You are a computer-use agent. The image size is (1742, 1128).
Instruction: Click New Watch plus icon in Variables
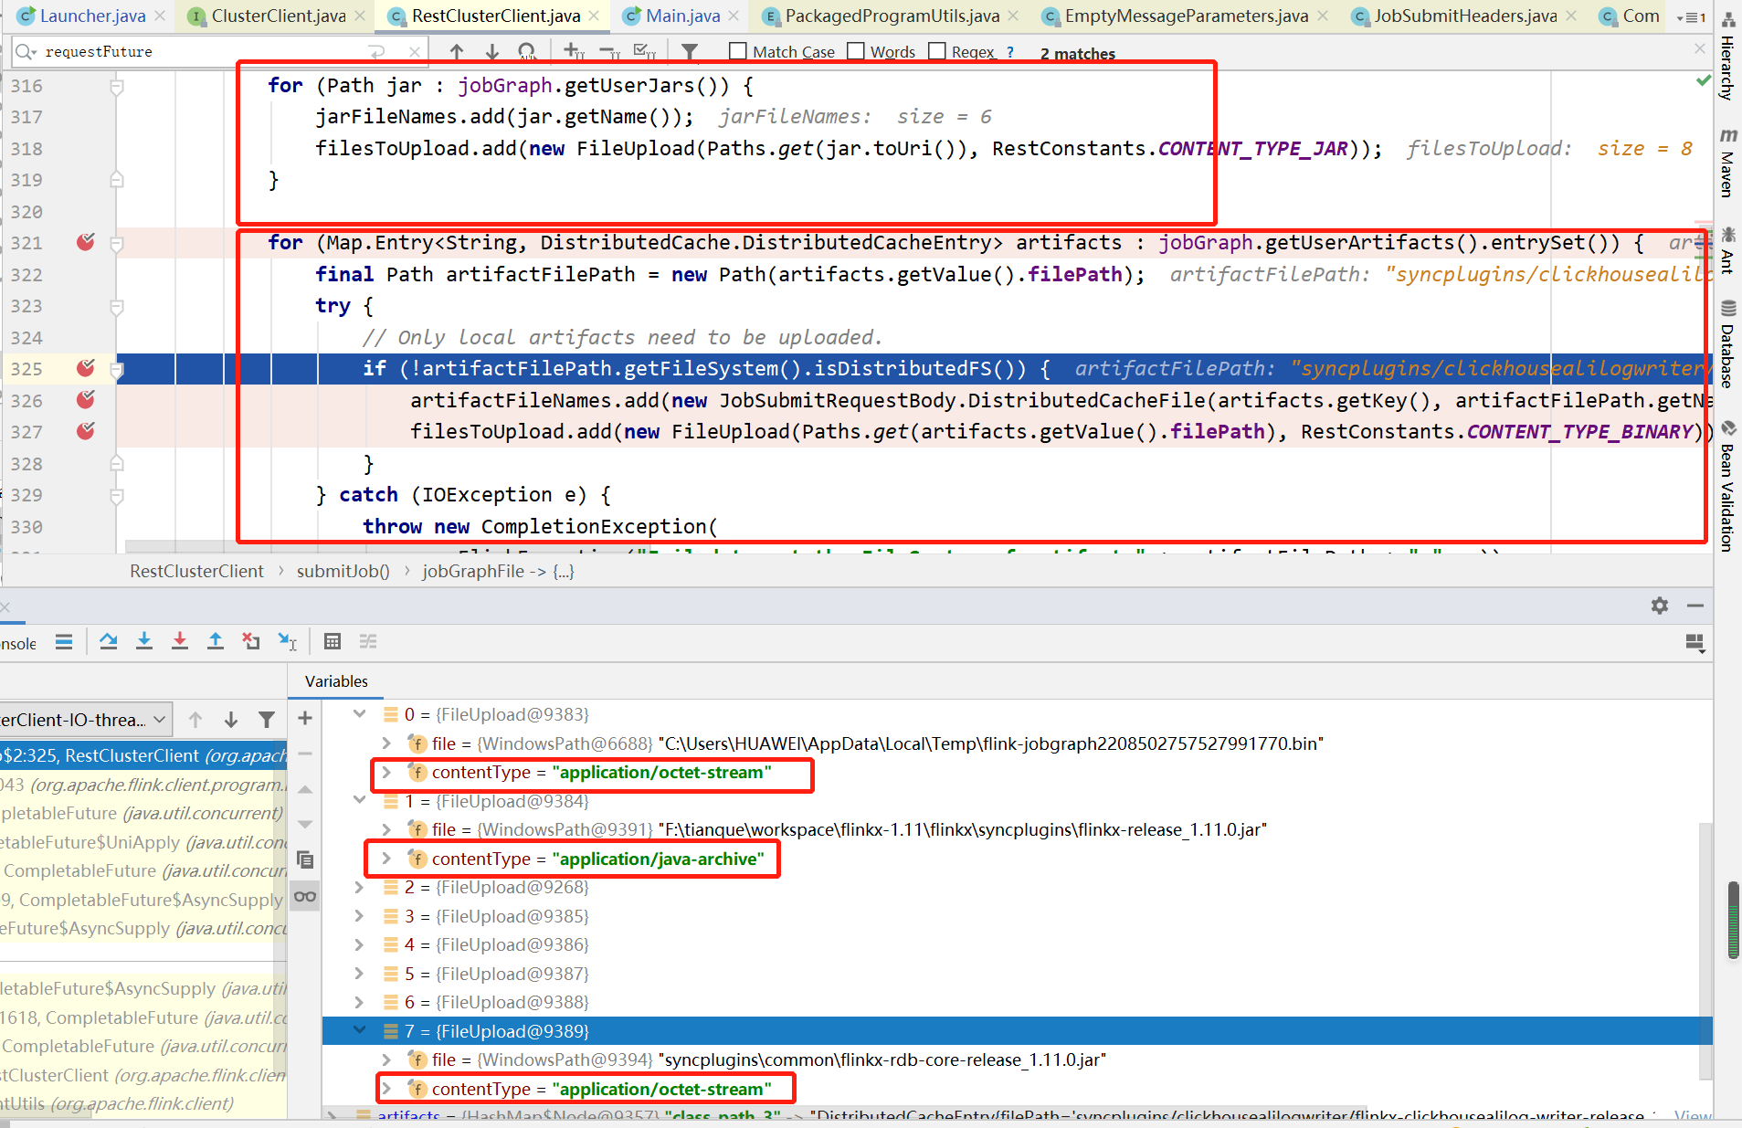[x=305, y=718]
